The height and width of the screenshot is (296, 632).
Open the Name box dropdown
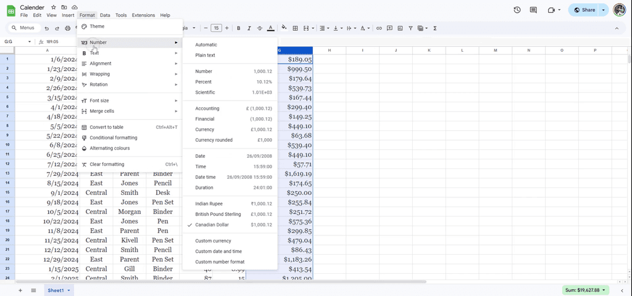(30, 42)
